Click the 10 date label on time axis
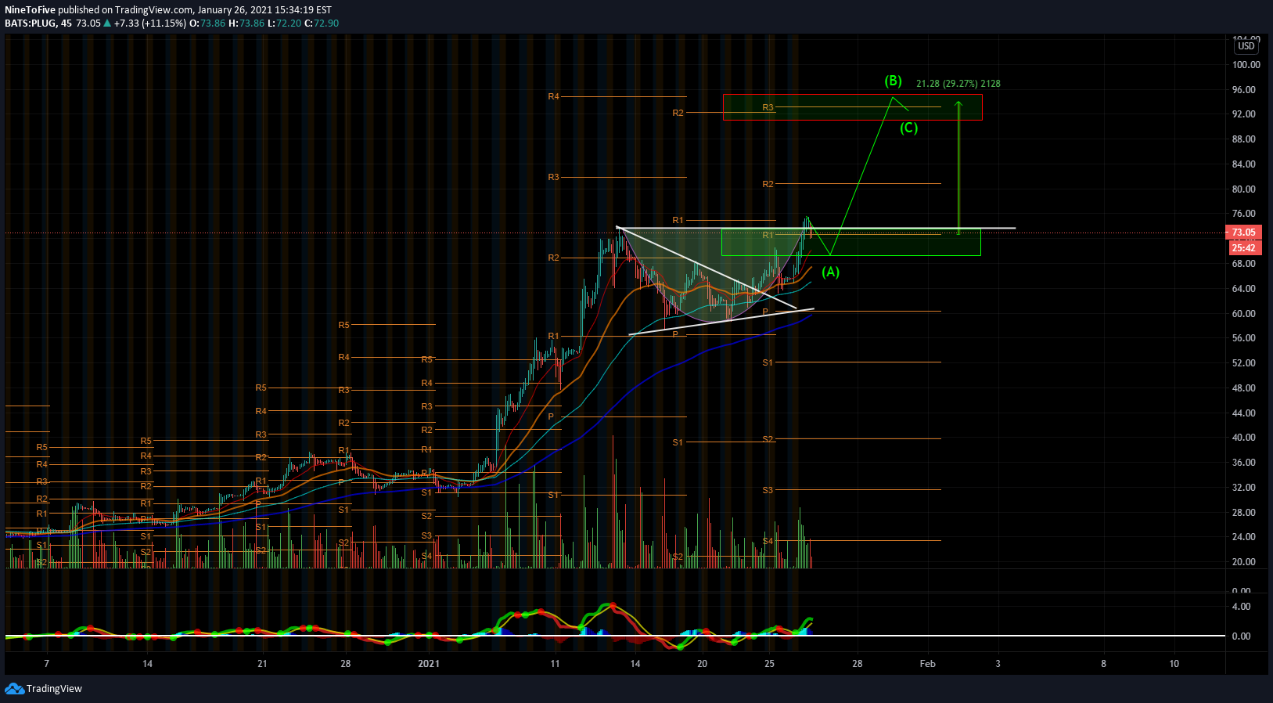1273x703 pixels. tap(1174, 664)
